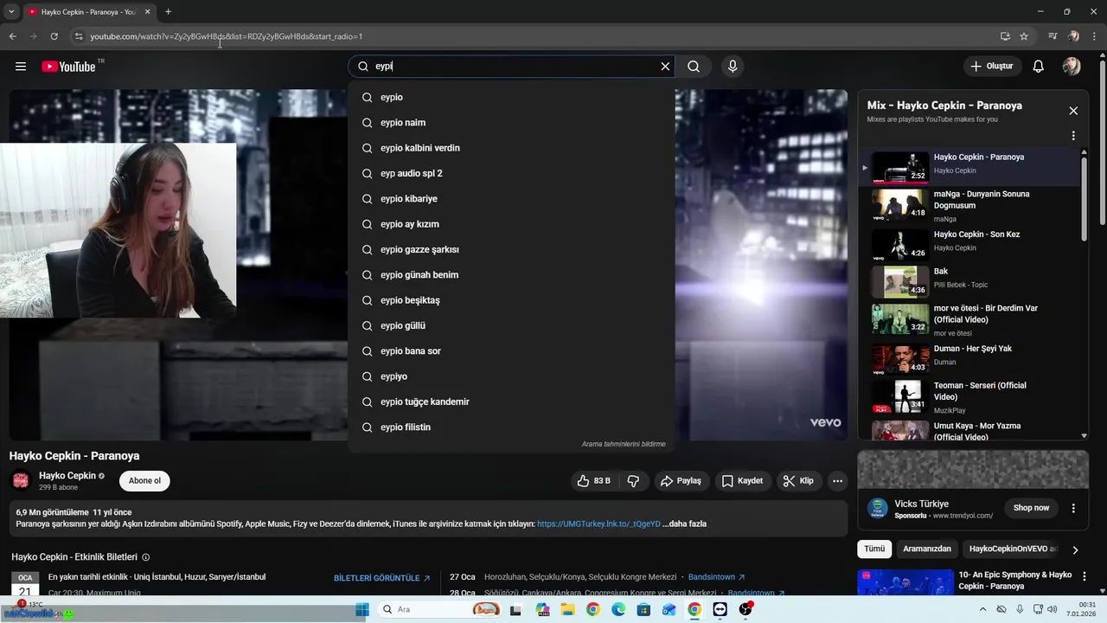Choose suggestion 'eypio kibariye'
The height and width of the screenshot is (623, 1107).
coord(511,199)
